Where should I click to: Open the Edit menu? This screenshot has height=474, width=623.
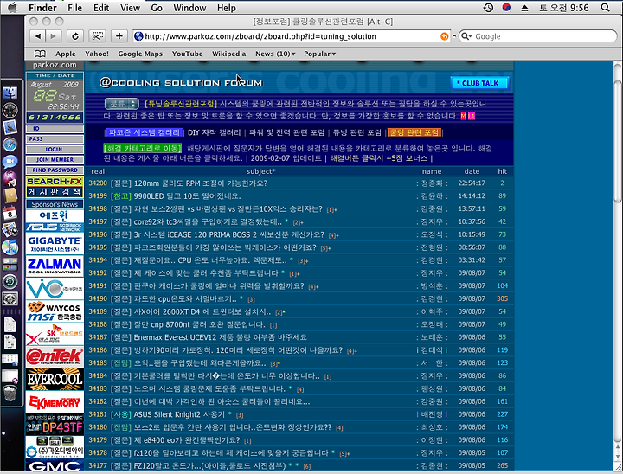pos(101,8)
